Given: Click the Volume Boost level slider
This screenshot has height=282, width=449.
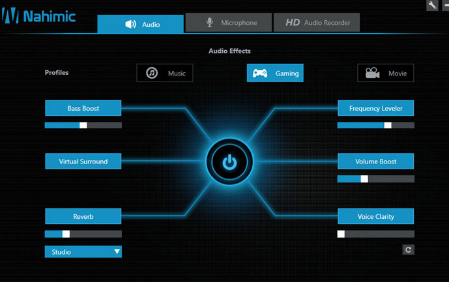Looking at the screenshot, I should pyautogui.click(x=375, y=178).
